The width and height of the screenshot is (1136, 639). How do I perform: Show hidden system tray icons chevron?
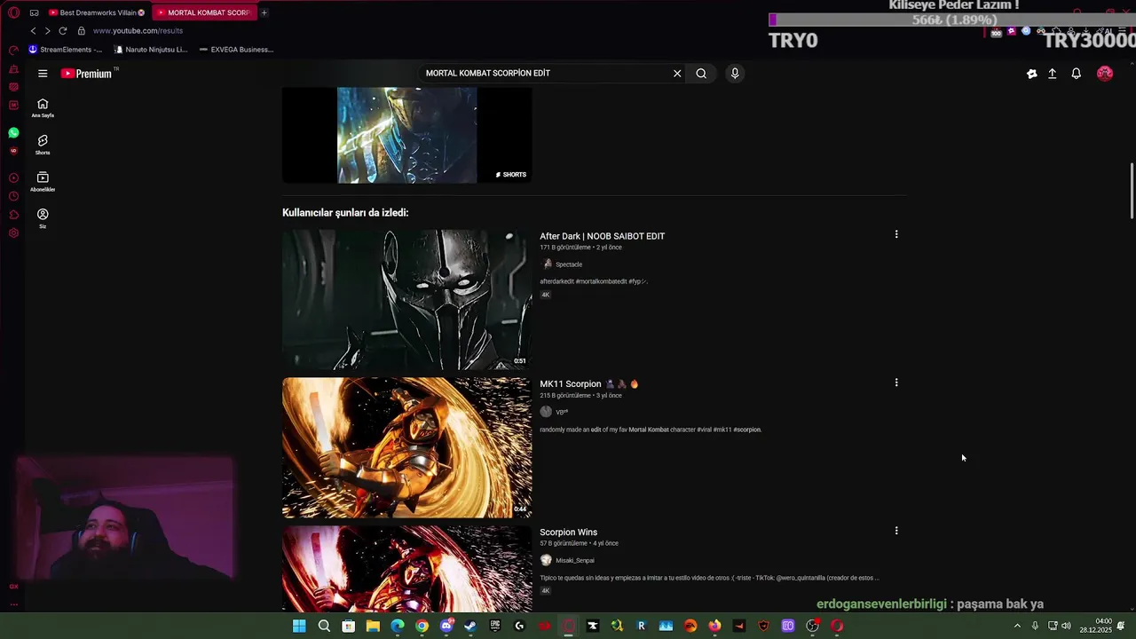(1017, 626)
